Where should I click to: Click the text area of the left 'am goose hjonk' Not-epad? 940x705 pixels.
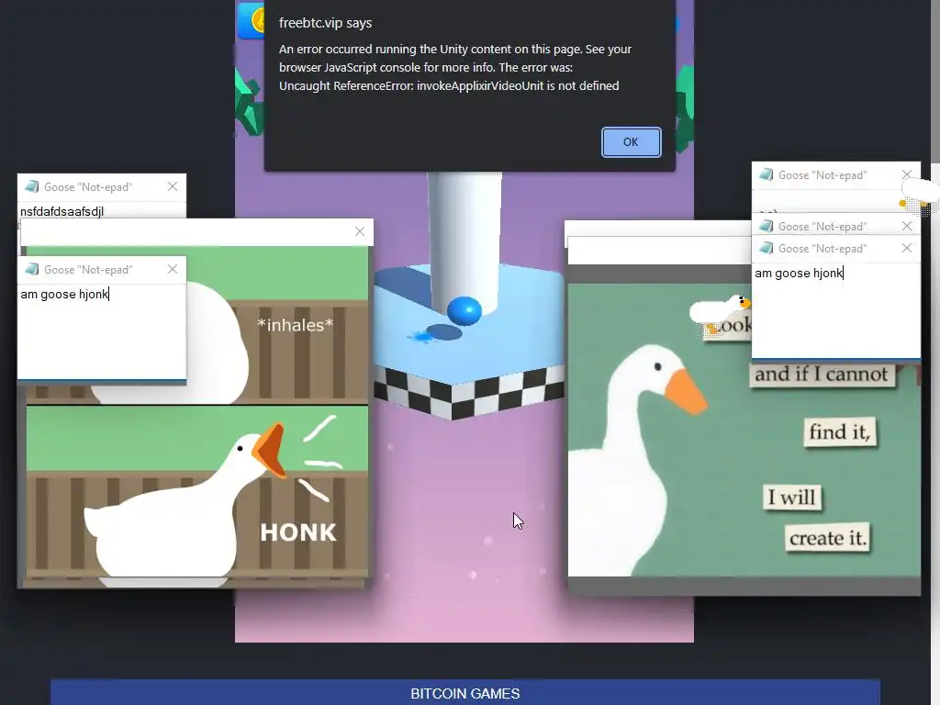pyautogui.click(x=102, y=331)
